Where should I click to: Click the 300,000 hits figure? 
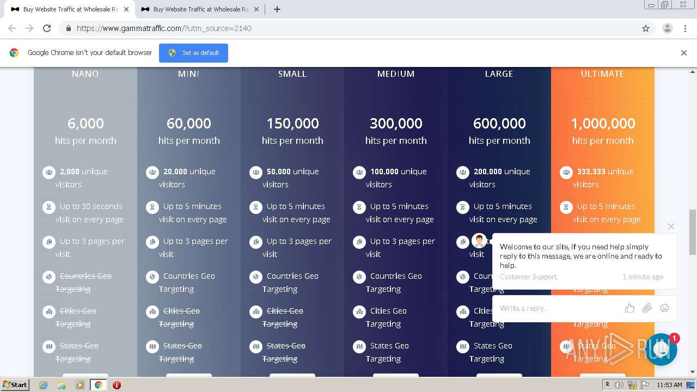(x=396, y=124)
